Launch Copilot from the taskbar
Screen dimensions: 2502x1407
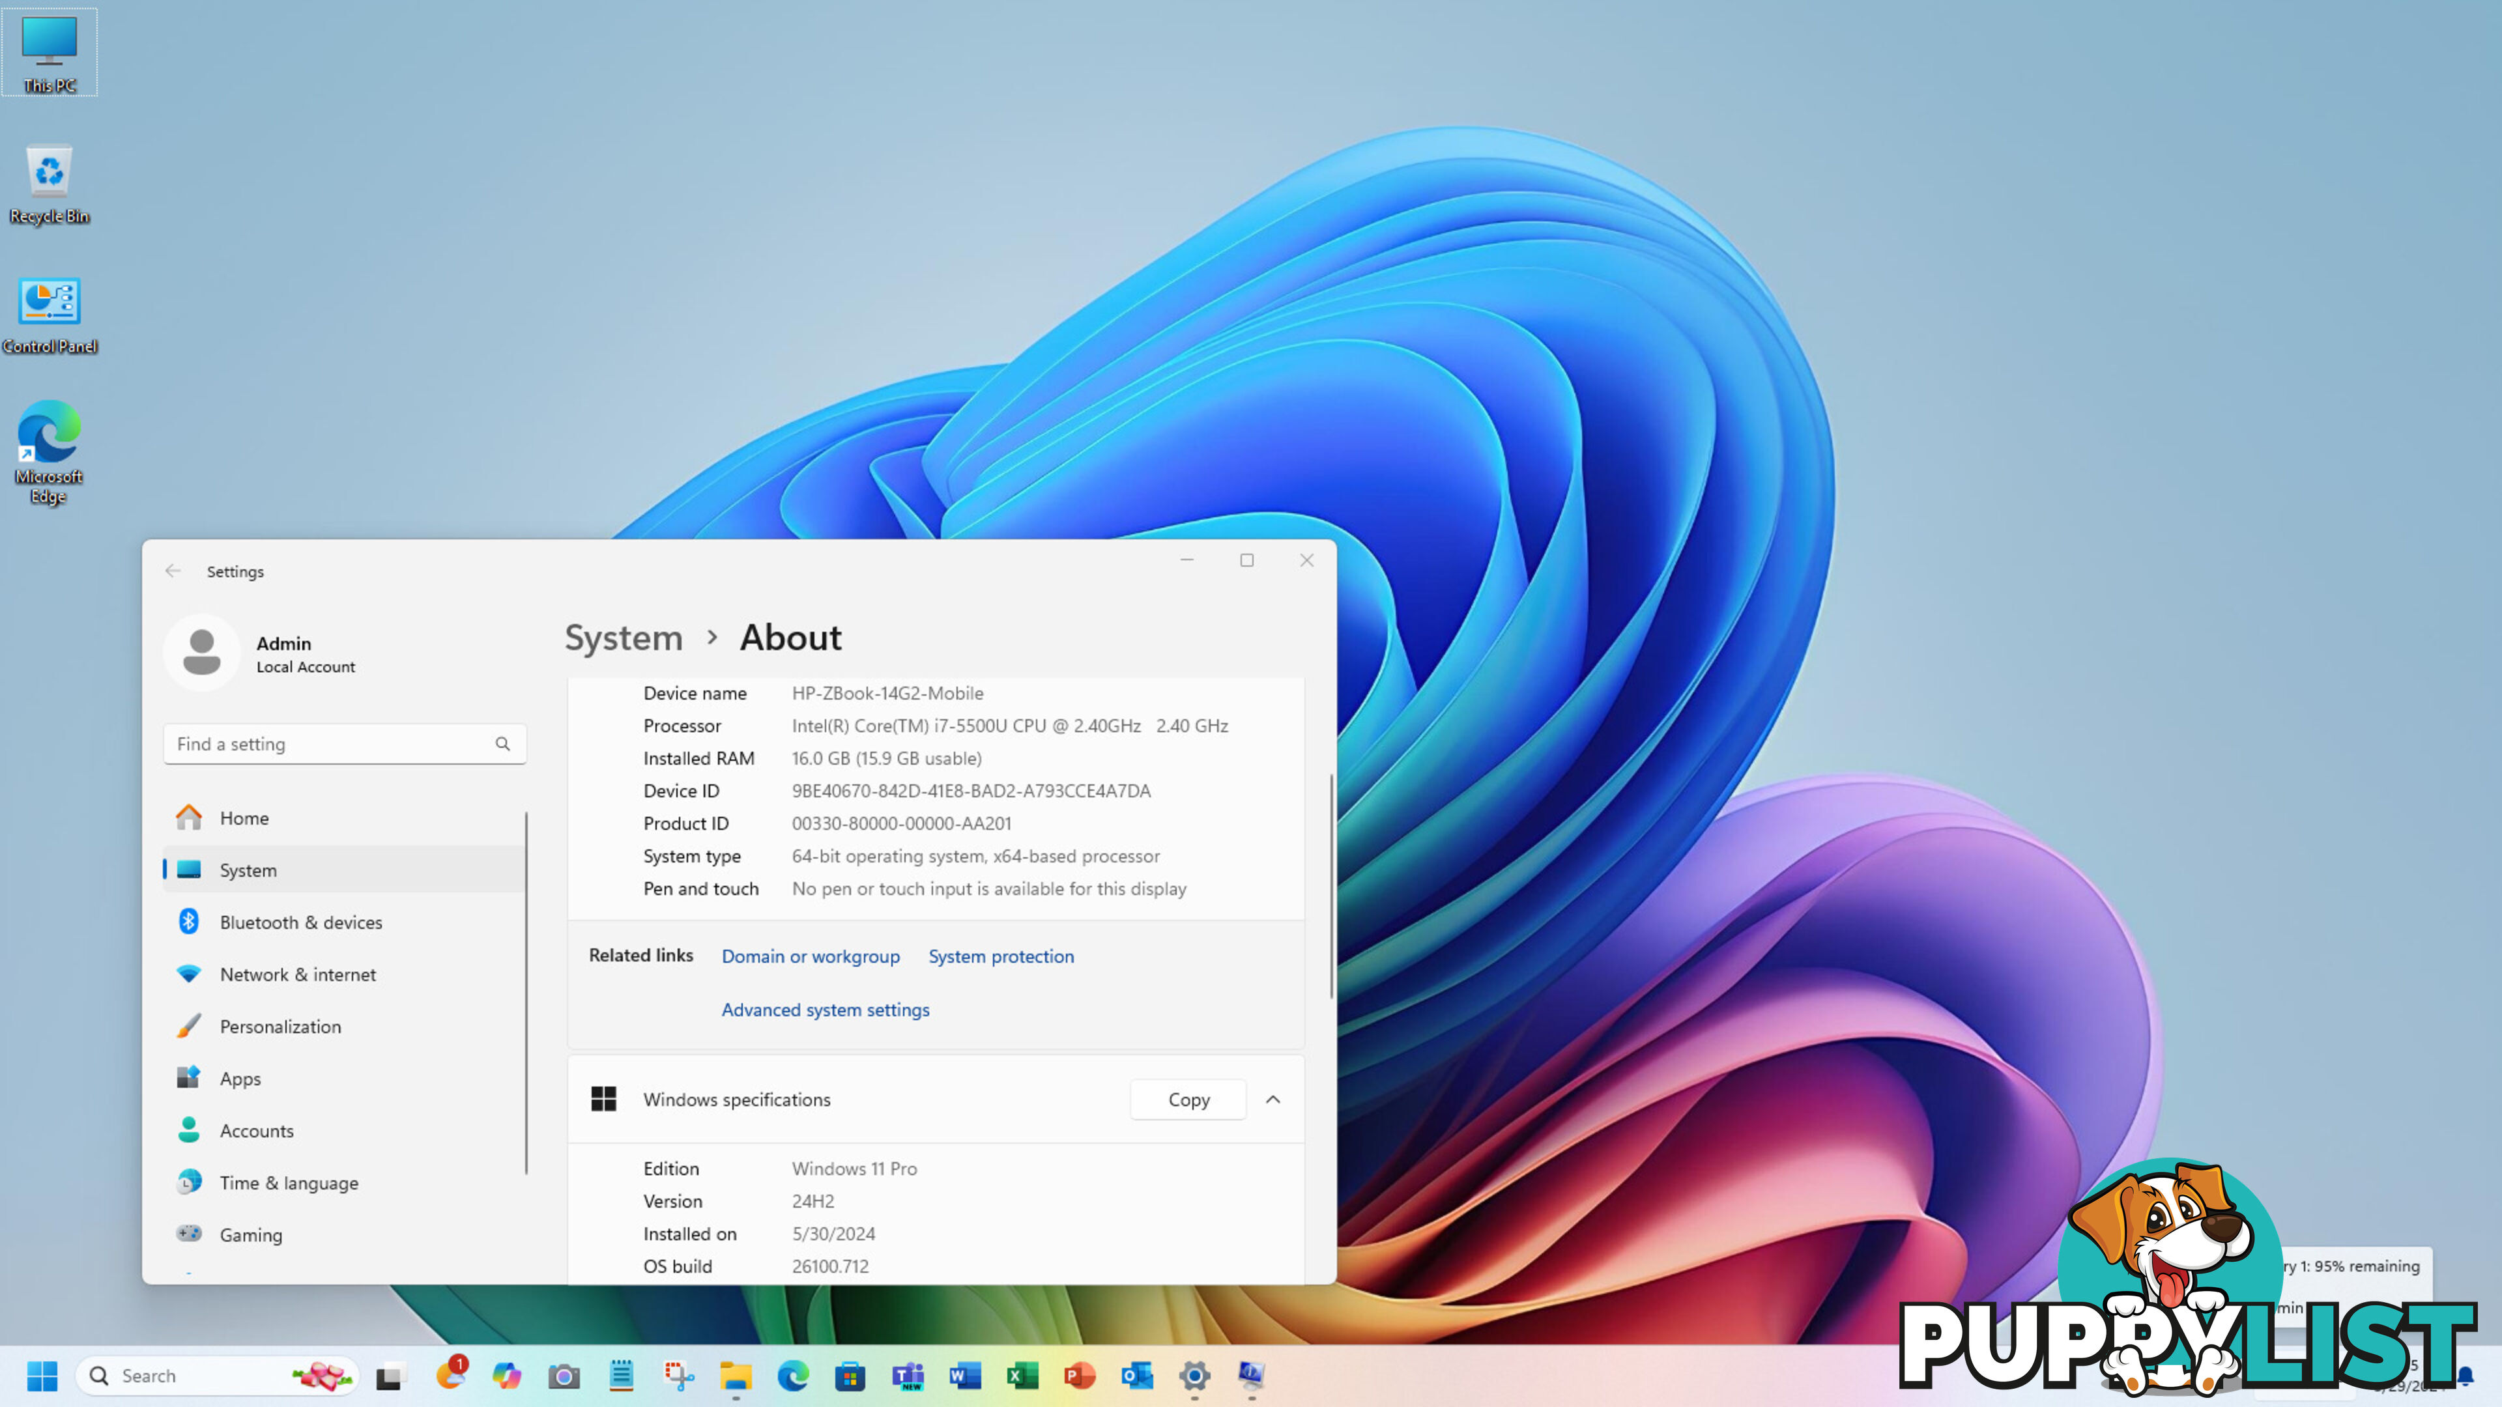coord(506,1375)
